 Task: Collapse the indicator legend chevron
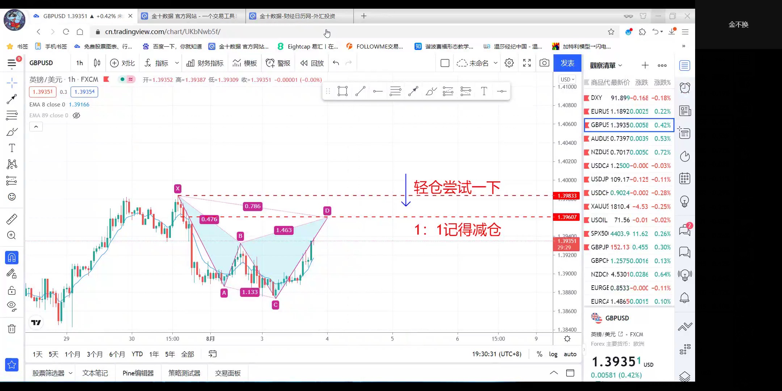pyautogui.click(x=36, y=127)
